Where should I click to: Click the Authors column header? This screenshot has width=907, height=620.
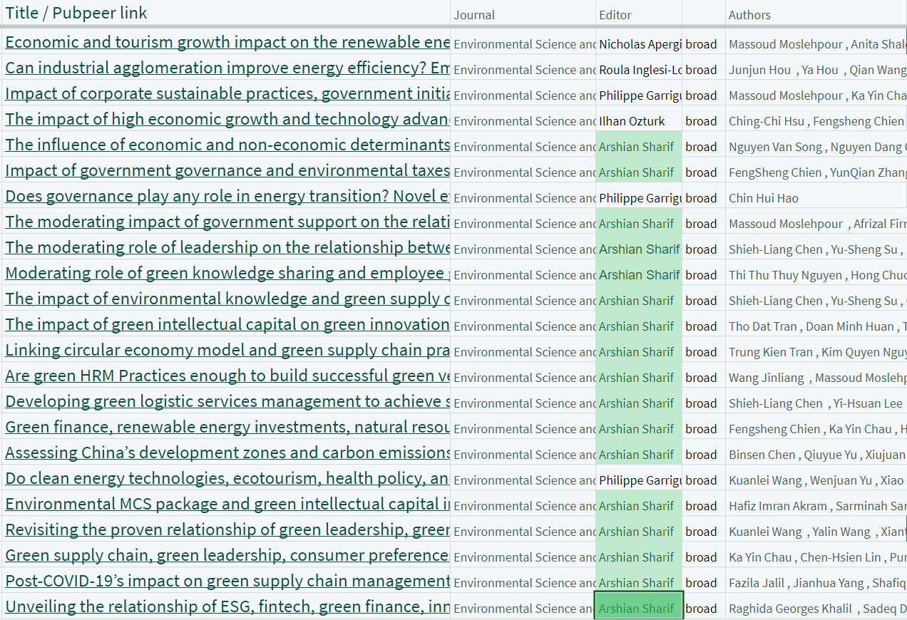click(x=749, y=15)
